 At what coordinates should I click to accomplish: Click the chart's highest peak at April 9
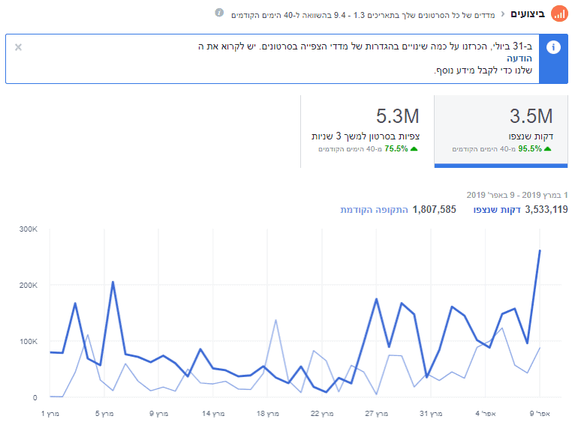coord(540,251)
